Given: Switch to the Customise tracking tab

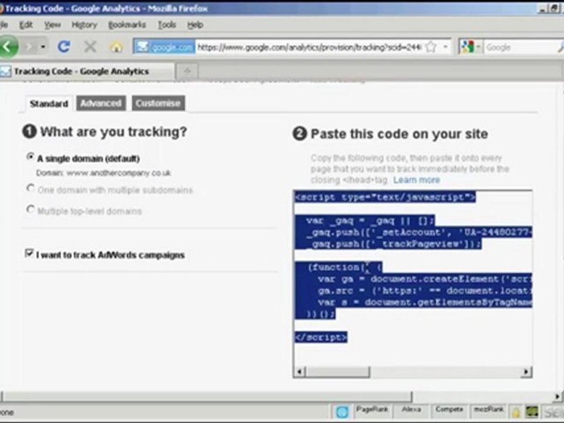Looking at the screenshot, I should [158, 103].
